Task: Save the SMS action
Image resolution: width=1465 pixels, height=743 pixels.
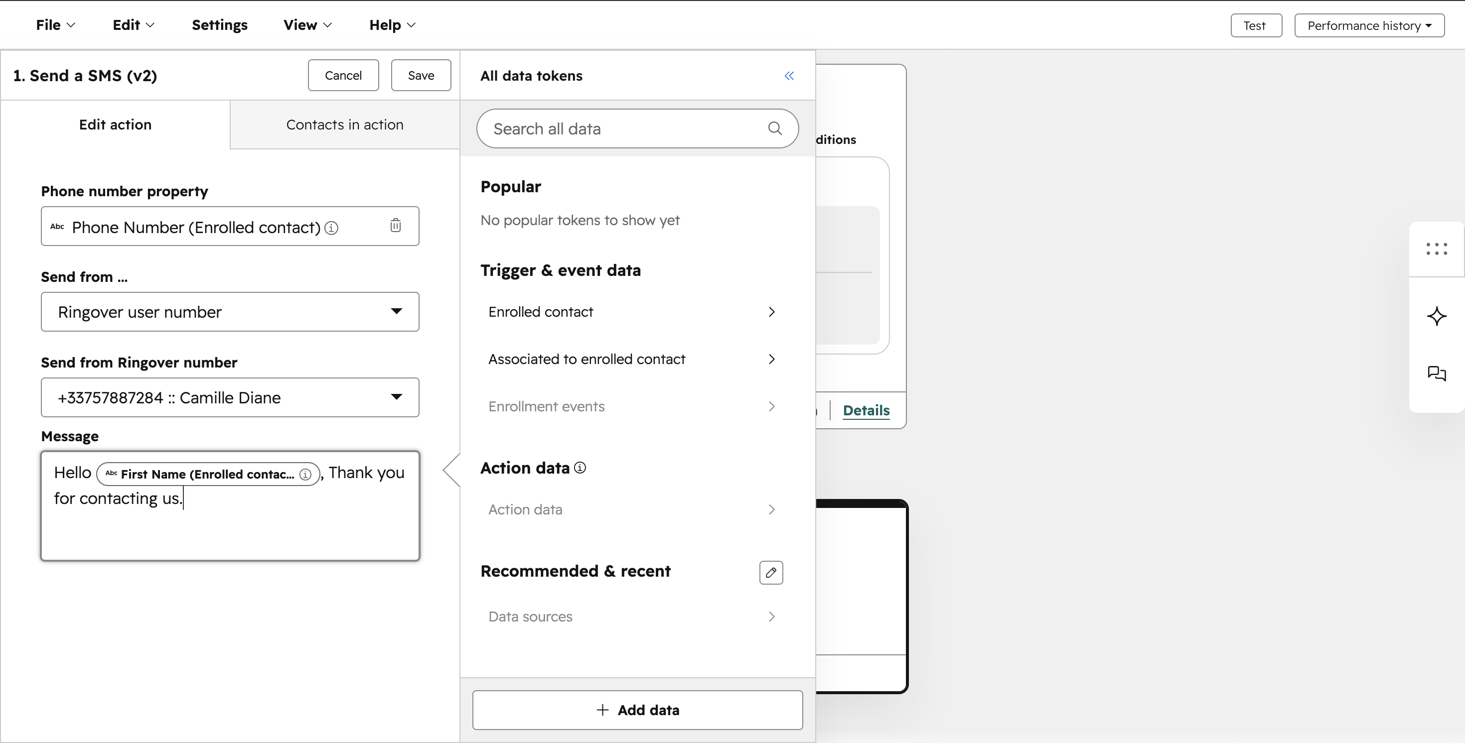Action: tap(421, 75)
